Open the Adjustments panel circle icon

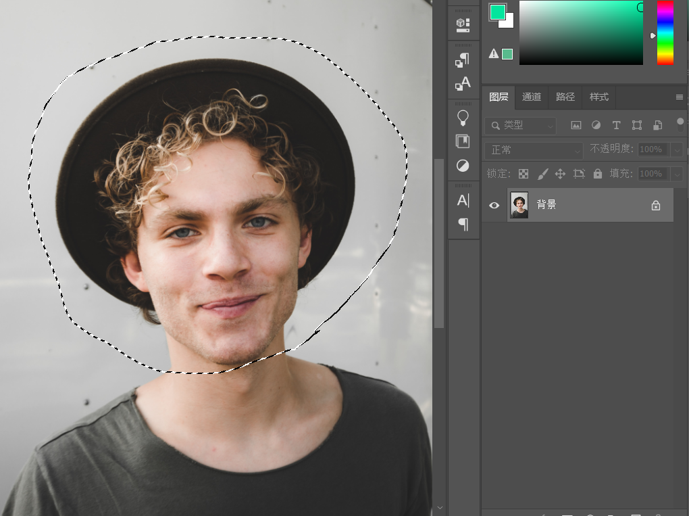(463, 166)
